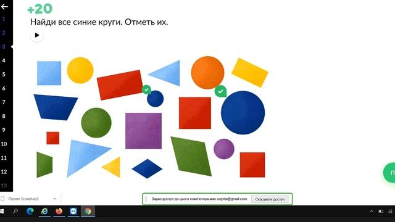Viewport: 395px width, 222px height.
Task: Switch to question 9
Action: 4,130
